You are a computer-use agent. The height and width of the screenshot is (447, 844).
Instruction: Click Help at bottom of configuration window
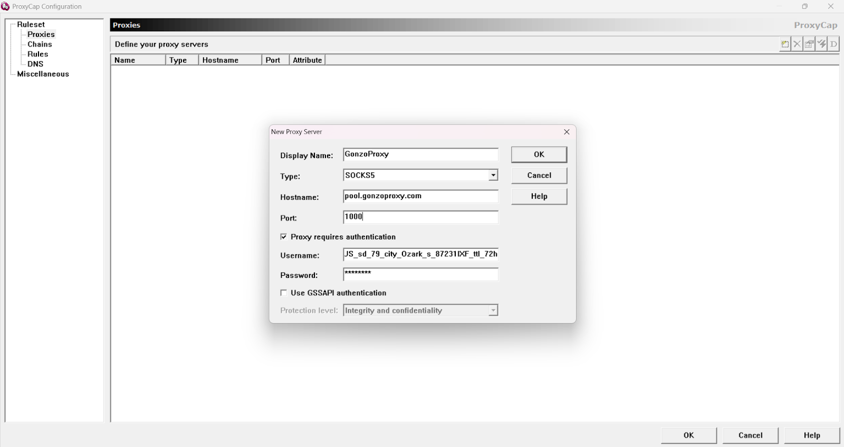click(x=812, y=435)
